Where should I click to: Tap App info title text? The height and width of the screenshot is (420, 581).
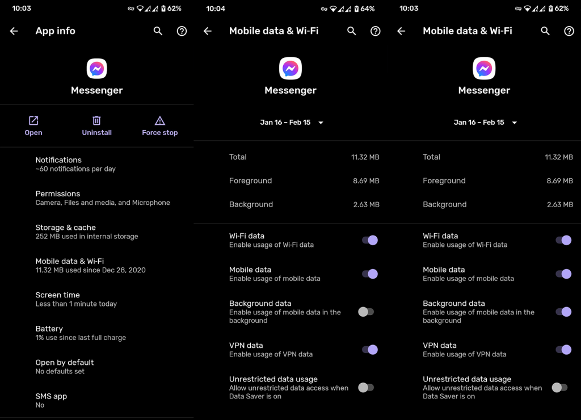[55, 31]
